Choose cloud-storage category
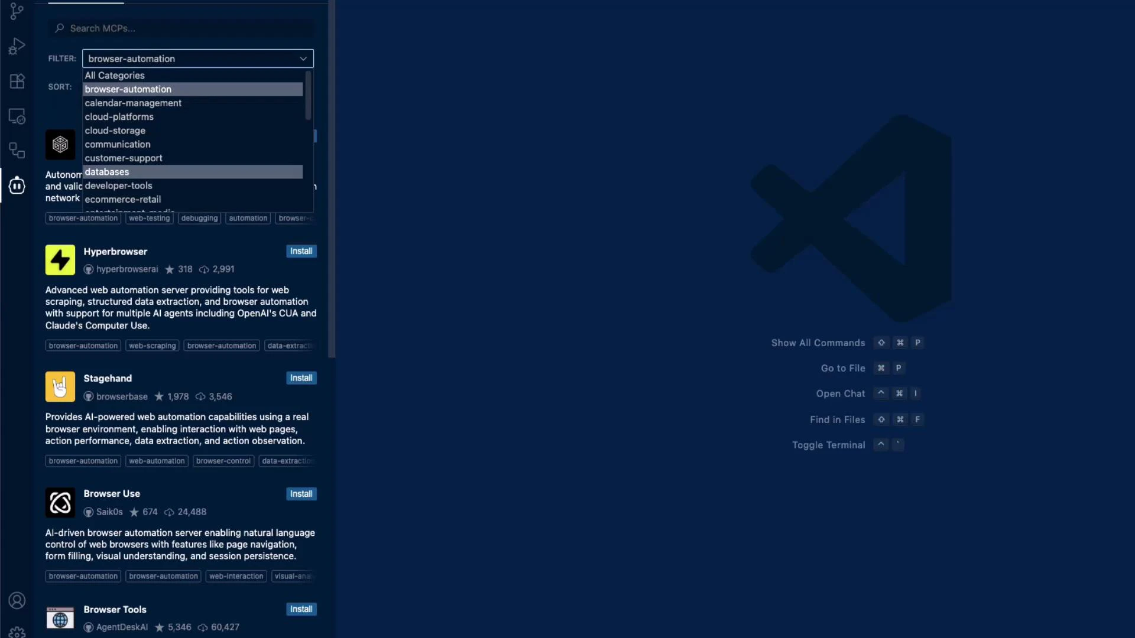Image resolution: width=1135 pixels, height=638 pixels. 193,131
